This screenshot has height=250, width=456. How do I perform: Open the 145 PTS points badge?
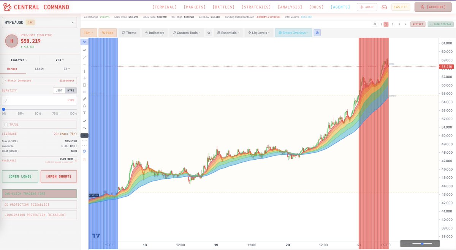point(401,7)
